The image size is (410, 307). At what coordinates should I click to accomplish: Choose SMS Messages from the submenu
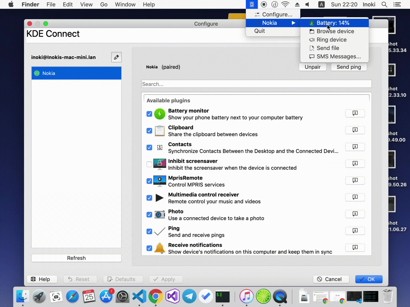point(338,57)
